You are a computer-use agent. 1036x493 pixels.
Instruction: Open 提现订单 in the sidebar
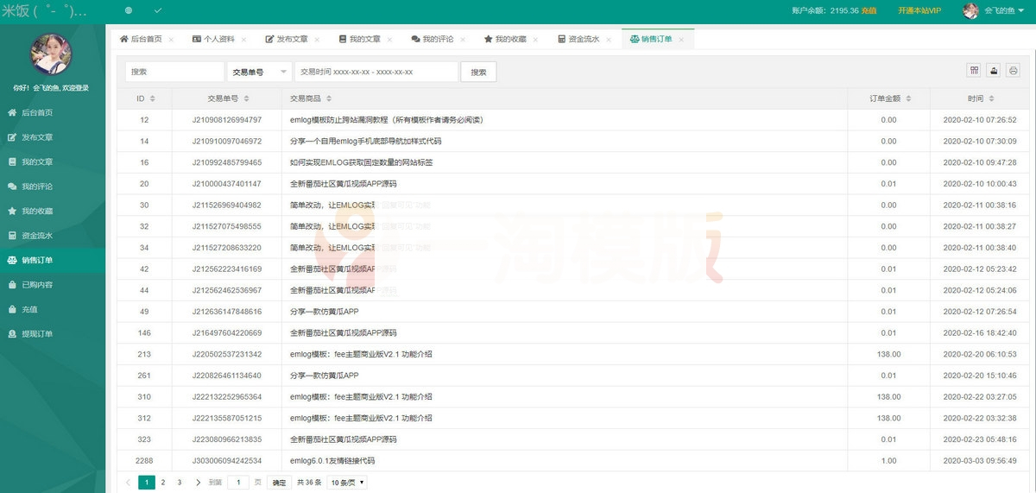pyautogui.click(x=36, y=333)
